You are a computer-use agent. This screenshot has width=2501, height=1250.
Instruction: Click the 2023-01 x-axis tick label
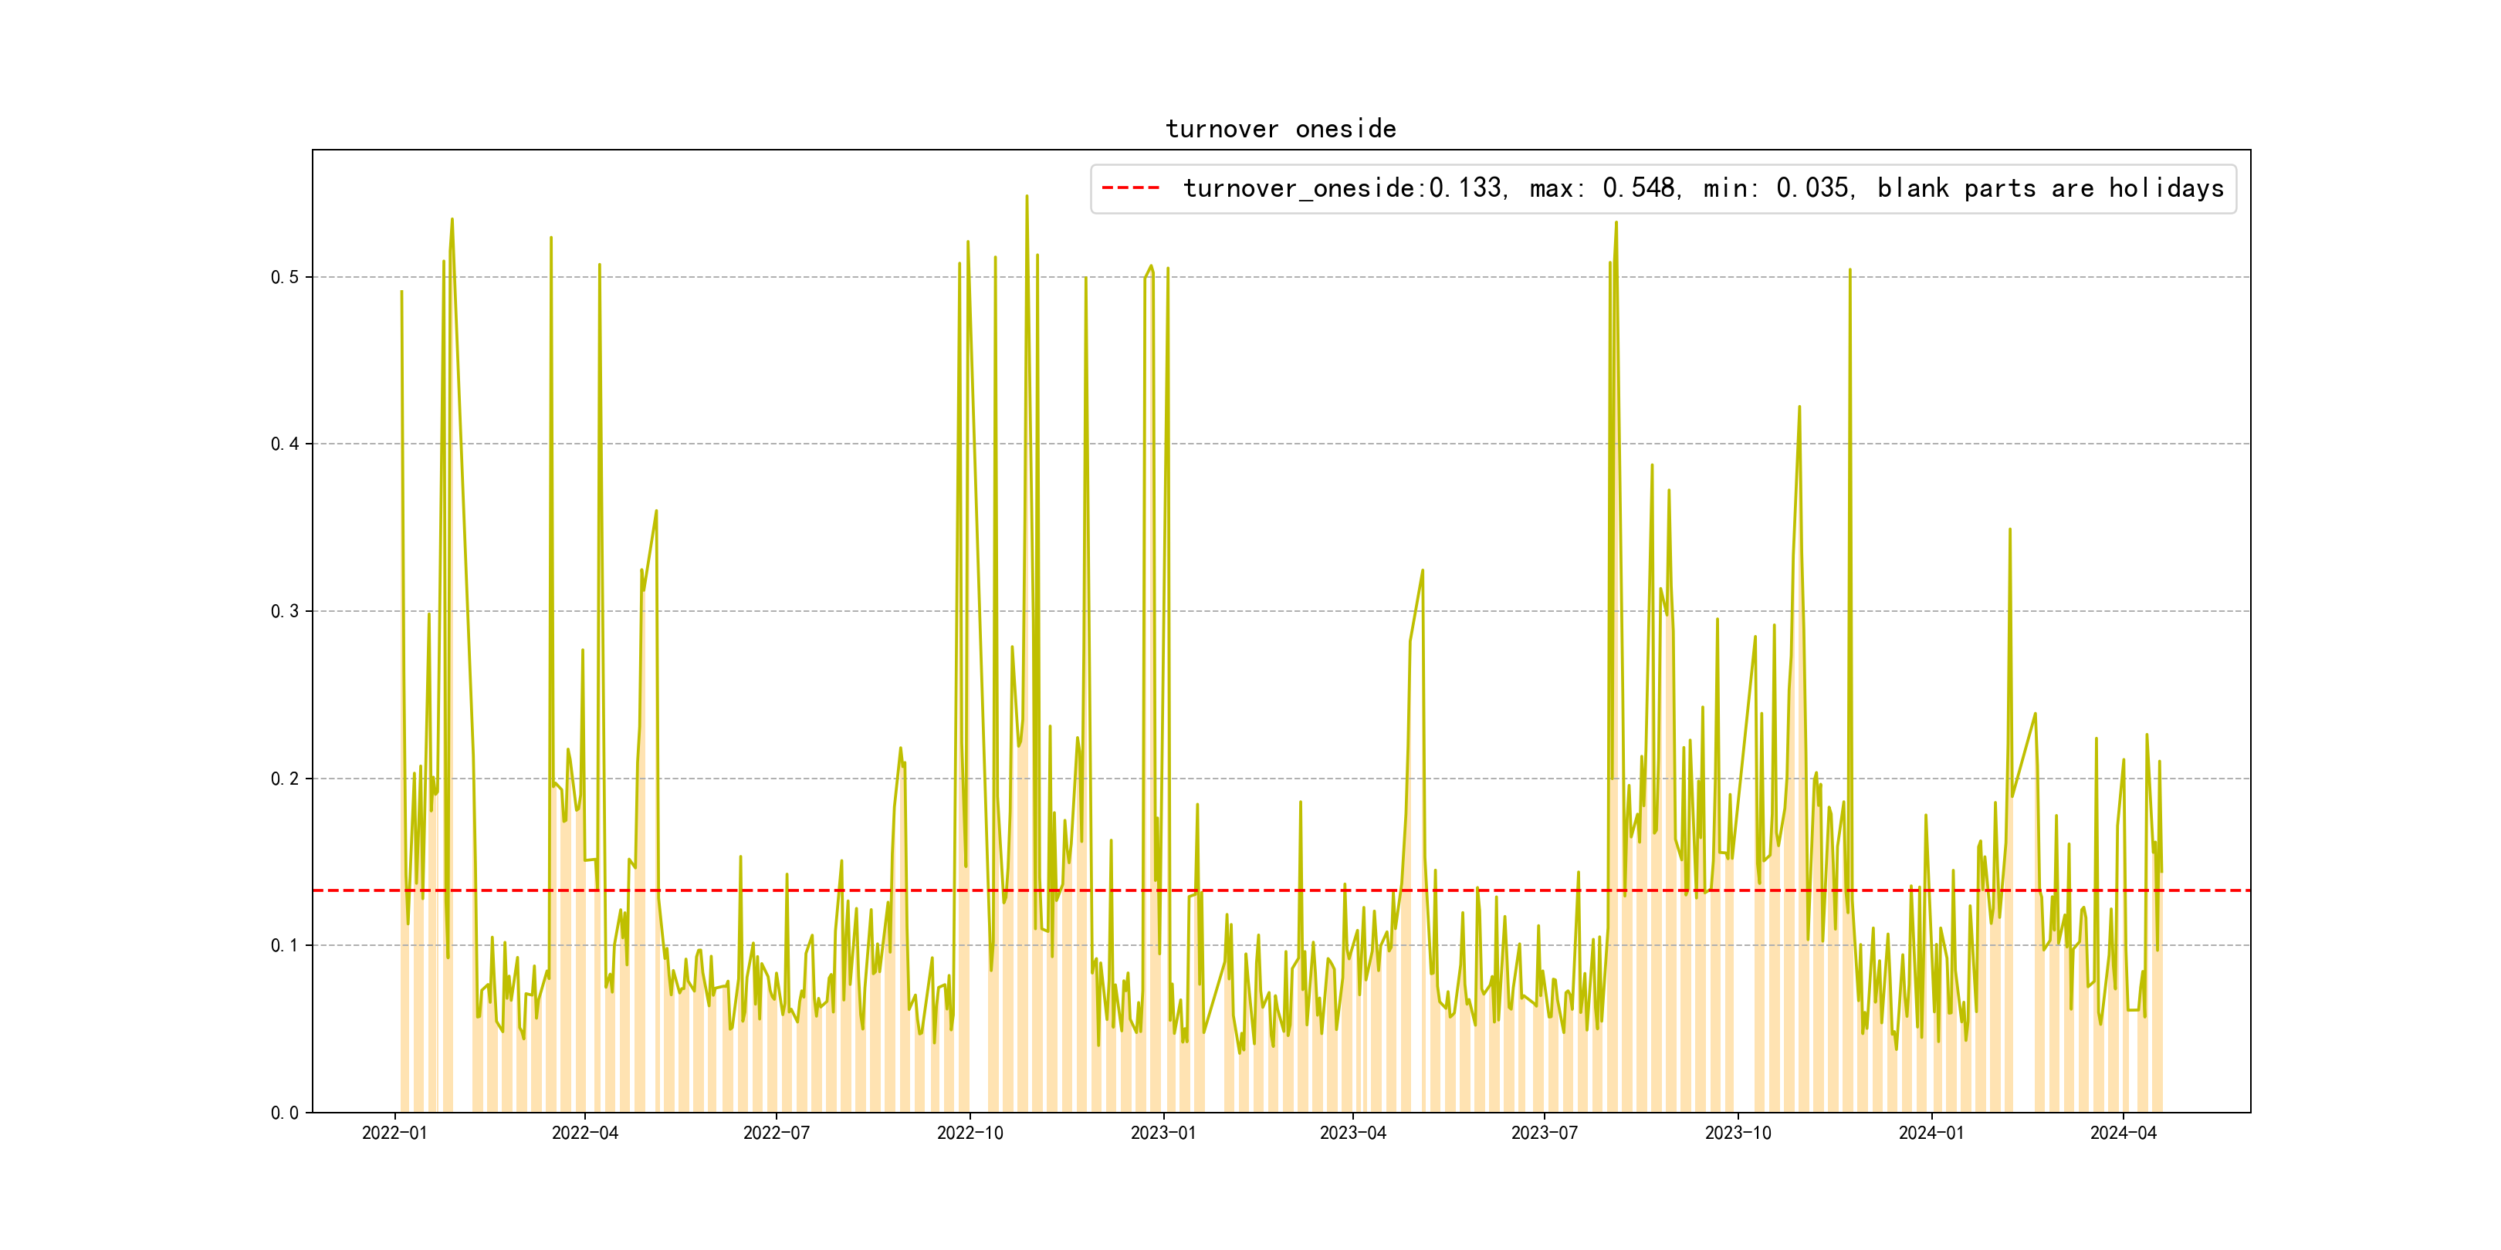[1163, 1133]
